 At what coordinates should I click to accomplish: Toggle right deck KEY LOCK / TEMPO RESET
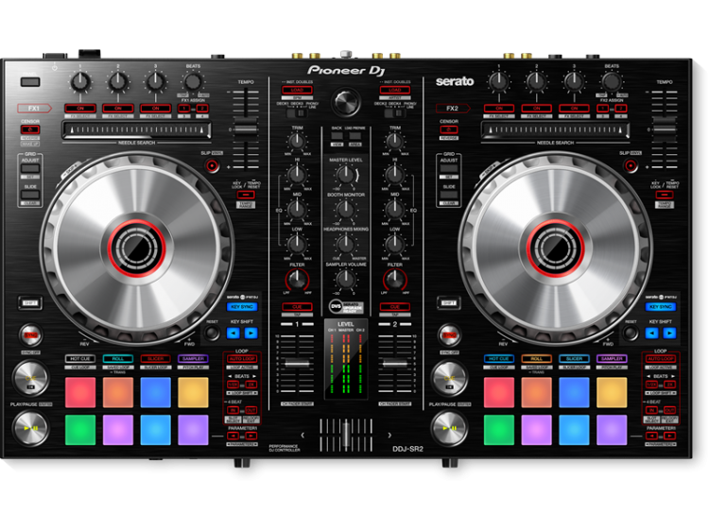click(665, 195)
